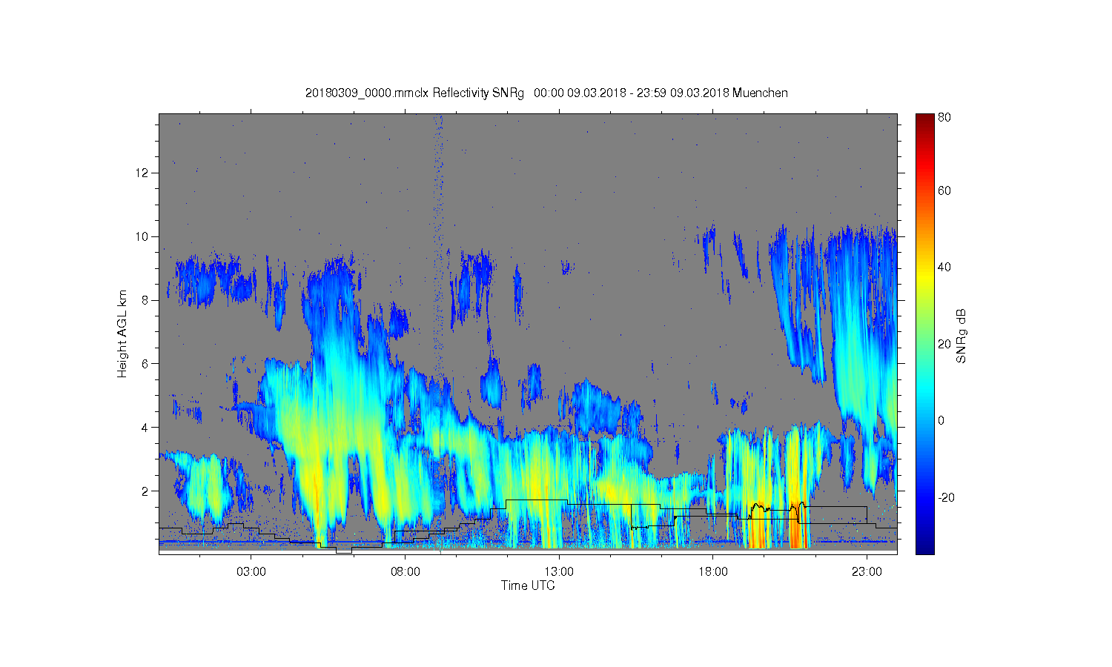
Task: Click the height tick label 4
Action: (146, 428)
